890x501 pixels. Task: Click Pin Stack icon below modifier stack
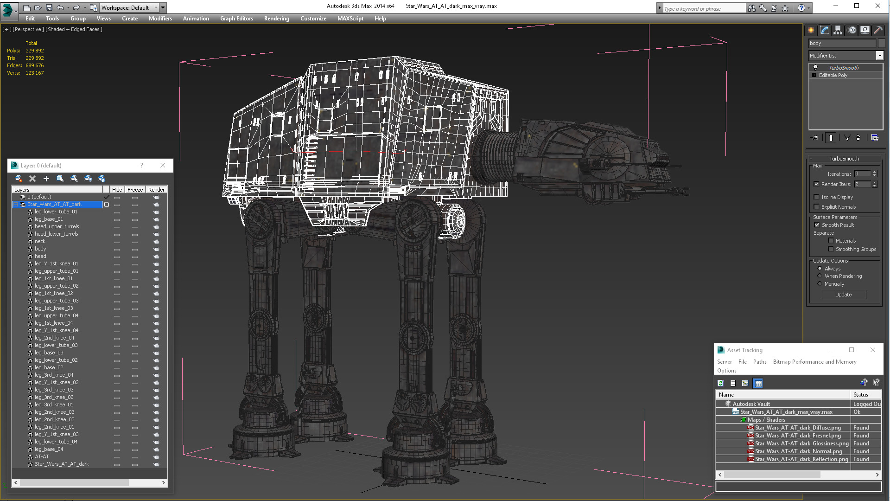814,138
